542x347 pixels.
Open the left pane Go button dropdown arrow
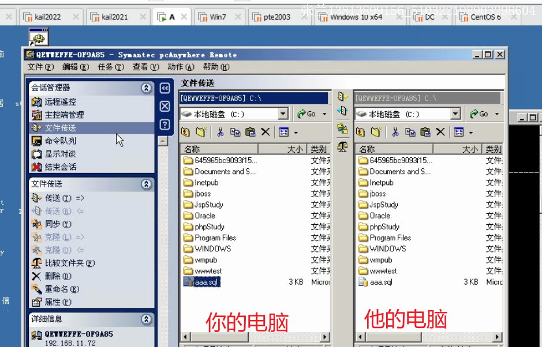click(324, 114)
